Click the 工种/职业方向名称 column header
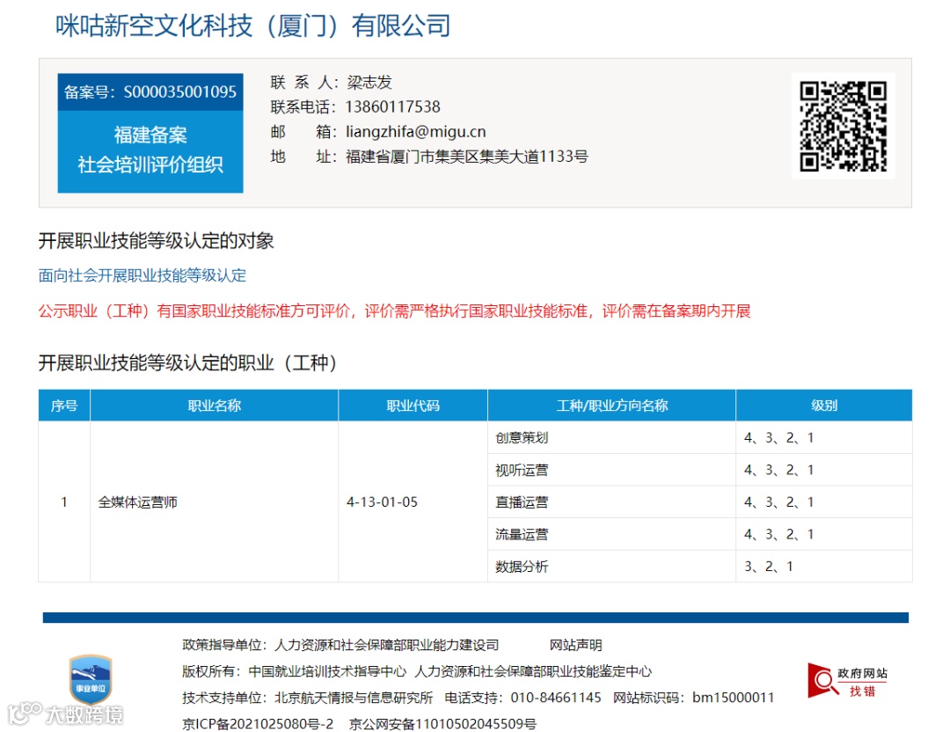Viewport: 950px width, 732px height. [x=612, y=406]
